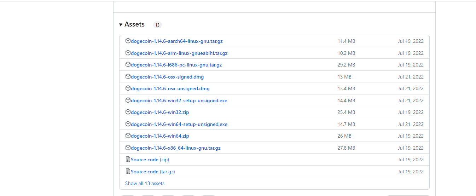Click the package icon for i686-pc-linux-gnu.tar.gz
The height and width of the screenshot is (196, 476).
point(128,64)
